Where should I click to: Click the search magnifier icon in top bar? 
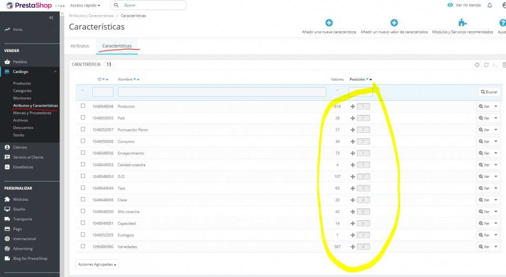tap(116, 5)
